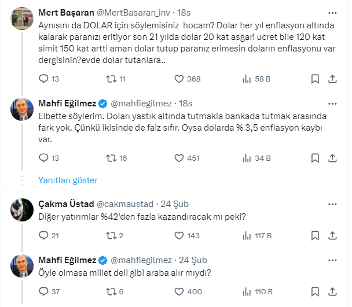Share Çakma Üstad's tweet

tap(333, 235)
